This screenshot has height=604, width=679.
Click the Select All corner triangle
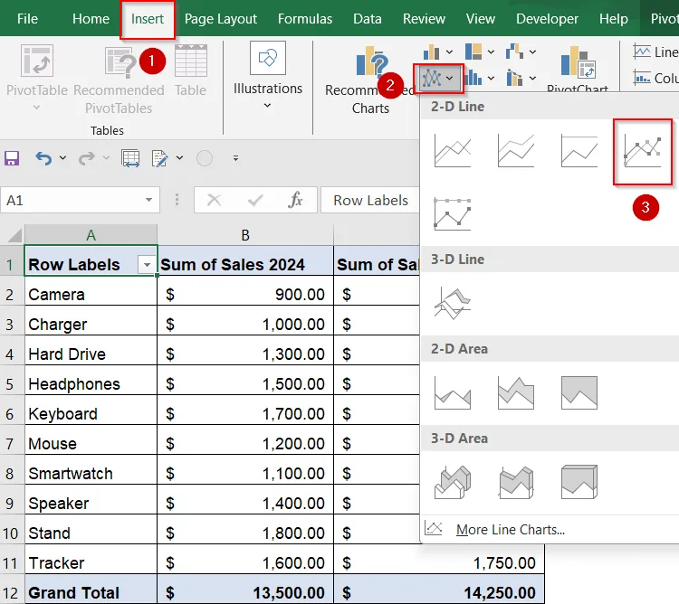14,235
